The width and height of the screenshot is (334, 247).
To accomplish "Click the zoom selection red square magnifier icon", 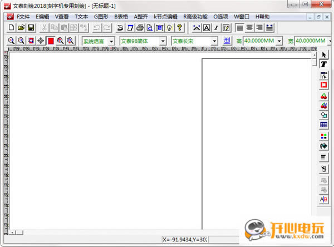I will click(x=31, y=41).
